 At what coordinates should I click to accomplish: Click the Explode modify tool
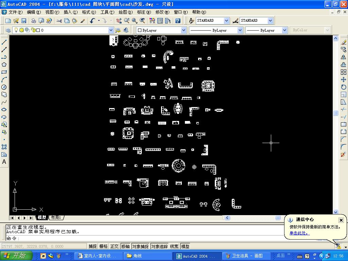pos(344,154)
